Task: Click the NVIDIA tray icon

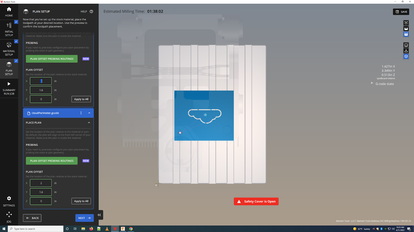Action: tap(385, 229)
